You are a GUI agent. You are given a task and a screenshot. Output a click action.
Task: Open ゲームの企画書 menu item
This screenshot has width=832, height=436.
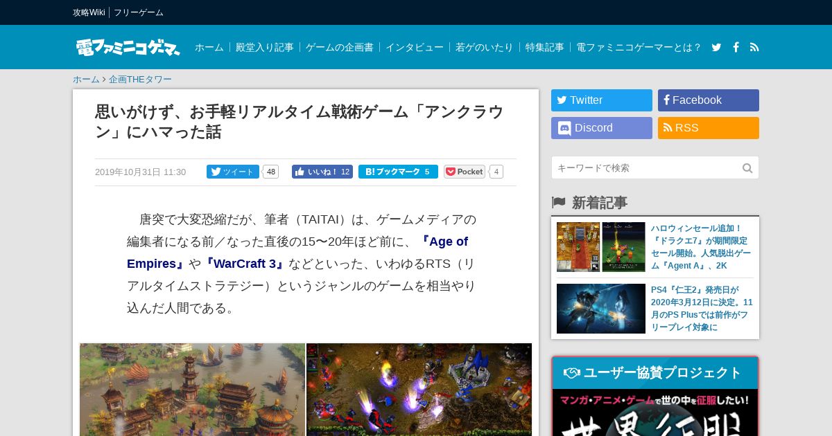click(340, 47)
